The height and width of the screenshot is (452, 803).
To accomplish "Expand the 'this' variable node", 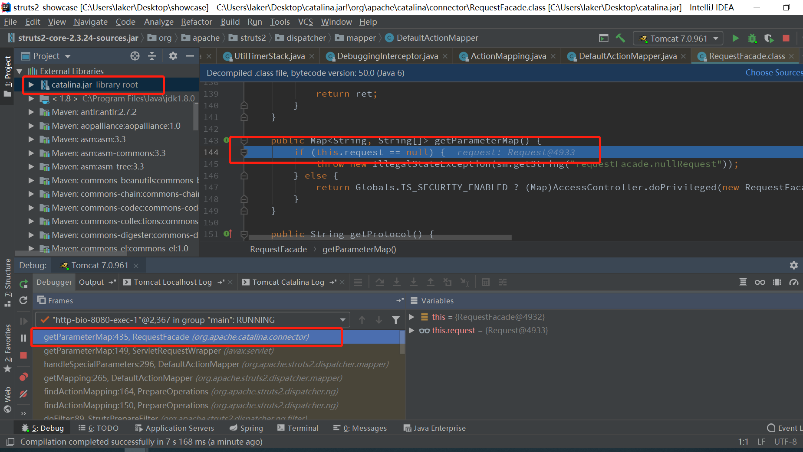I will tap(411, 317).
